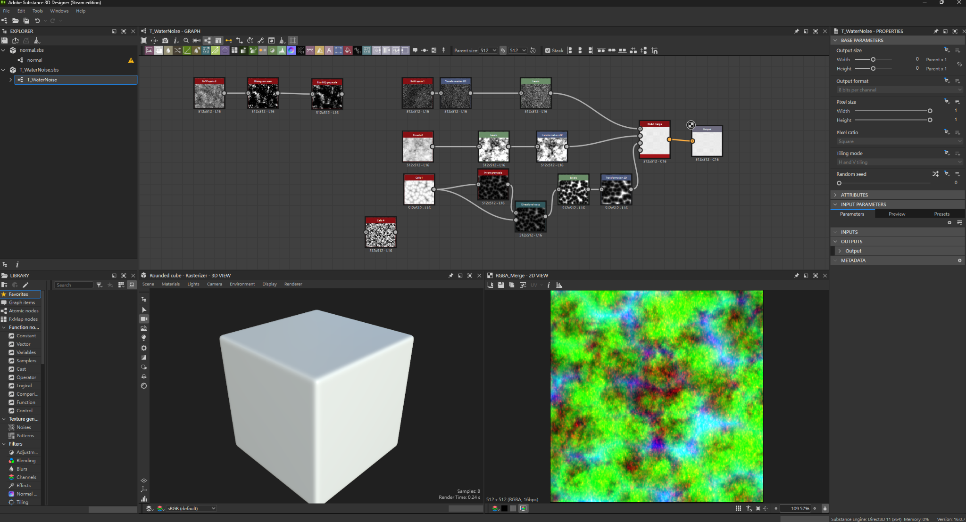Toggle the grid display in graph toolbar
This screenshot has width=966, height=522.
(293, 41)
